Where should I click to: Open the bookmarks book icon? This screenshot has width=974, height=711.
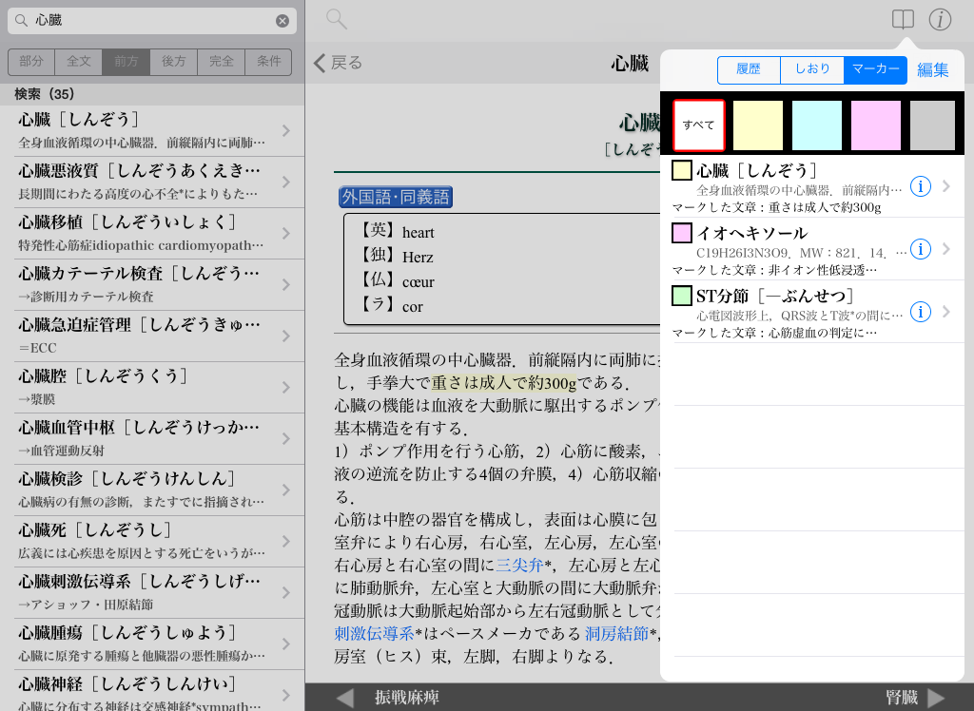pyautogui.click(x=903, y=19)
